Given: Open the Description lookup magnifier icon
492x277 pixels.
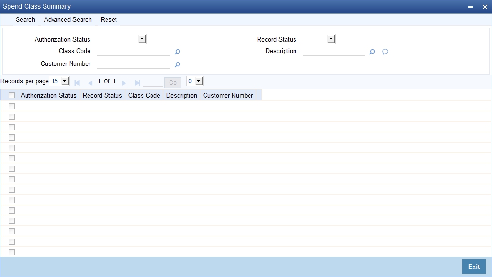Looking at the screenshot, I should 372,52.
